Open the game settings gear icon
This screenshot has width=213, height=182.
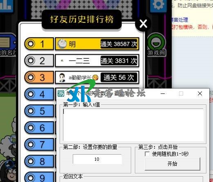[x=158, y=5]
